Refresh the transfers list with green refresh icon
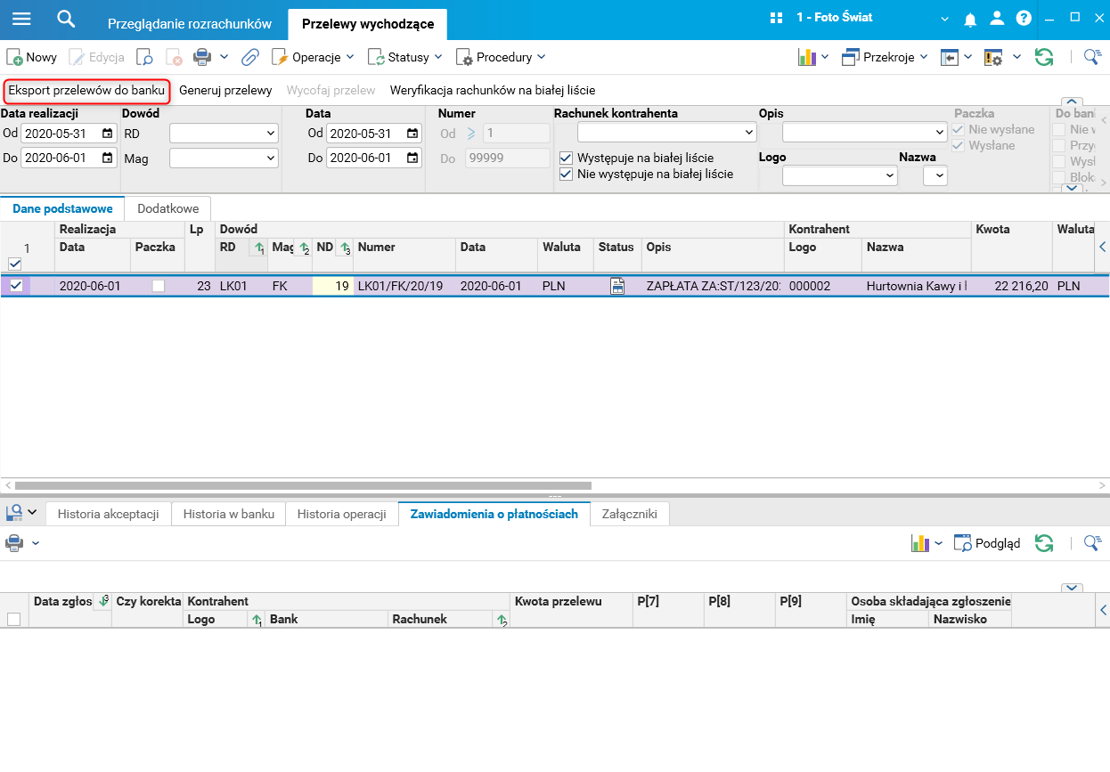 (x=1043, y=57)
